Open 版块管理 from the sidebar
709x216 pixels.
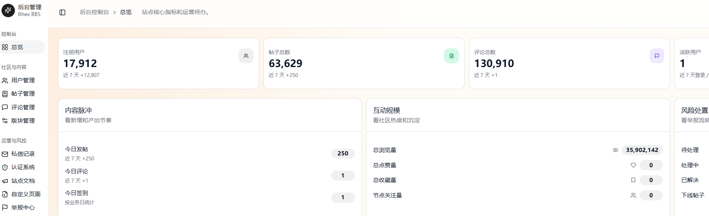click(22, 121)
